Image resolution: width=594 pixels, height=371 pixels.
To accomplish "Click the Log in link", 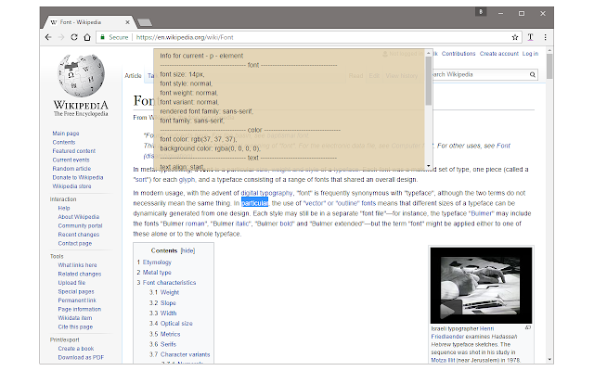I will point(530,54).
